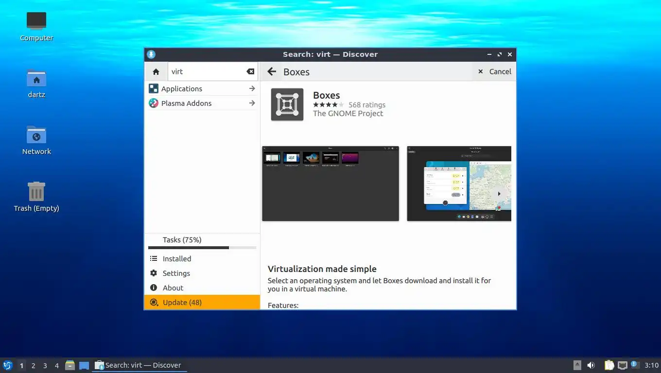
Task: Open 568 ratings reviews
Action: (x=367, y=105)
